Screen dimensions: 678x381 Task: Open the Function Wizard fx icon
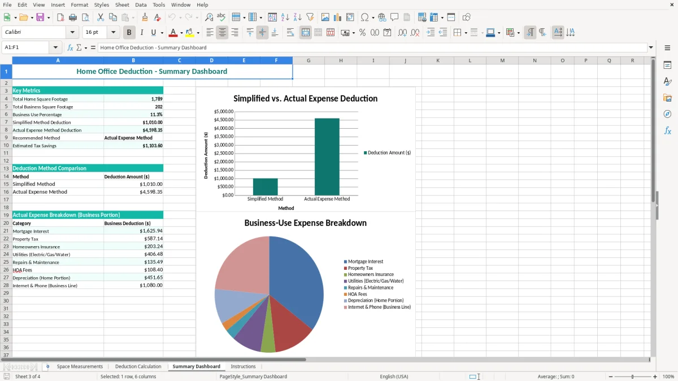(70, 47)
